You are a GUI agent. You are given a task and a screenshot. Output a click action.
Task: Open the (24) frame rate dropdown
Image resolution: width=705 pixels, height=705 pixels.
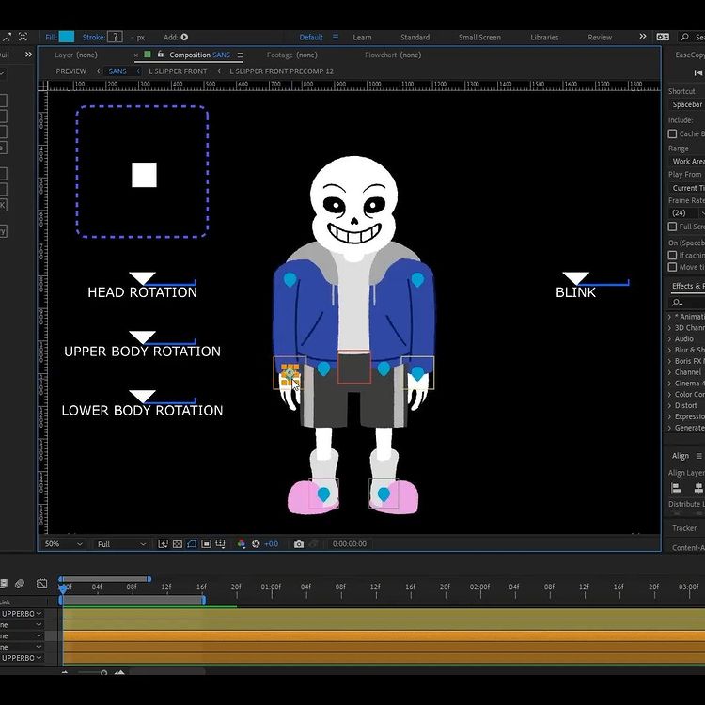pyautogui.click(x=685, y=212)
